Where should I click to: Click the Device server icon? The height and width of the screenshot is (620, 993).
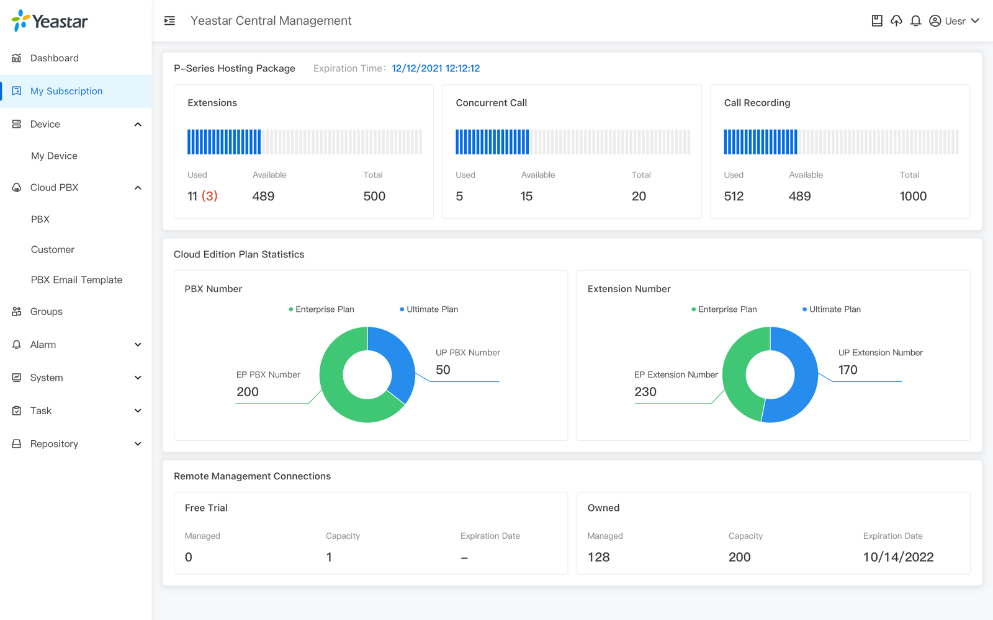pyautogui.click(x=17, y=124)
